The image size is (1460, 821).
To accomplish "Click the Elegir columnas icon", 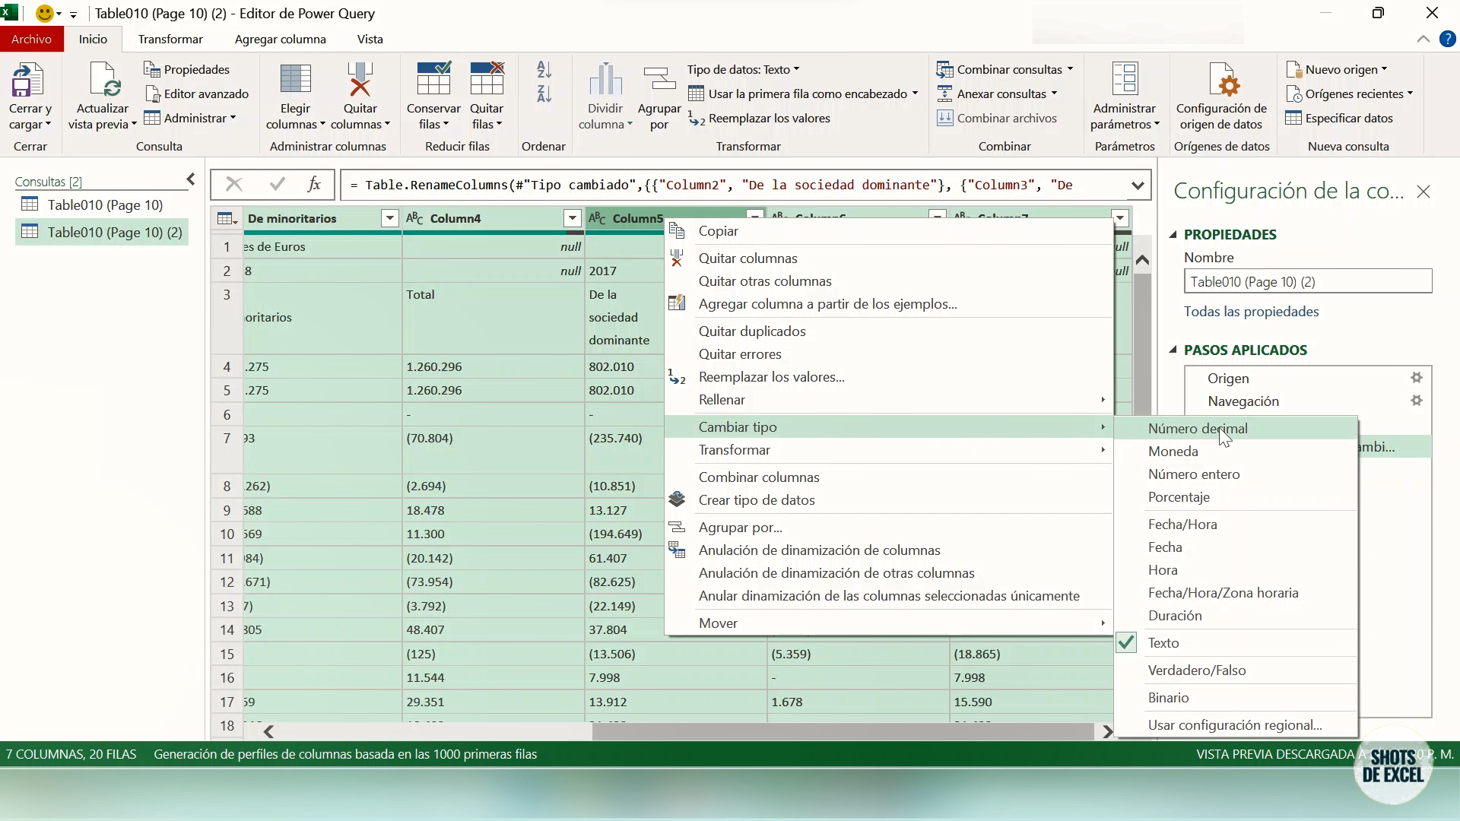I will pos(295,80).
